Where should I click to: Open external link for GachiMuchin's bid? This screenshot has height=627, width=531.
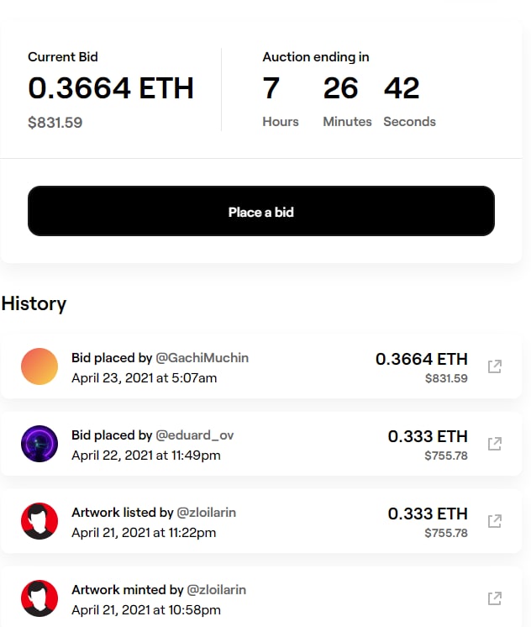[x=495, y=366]
